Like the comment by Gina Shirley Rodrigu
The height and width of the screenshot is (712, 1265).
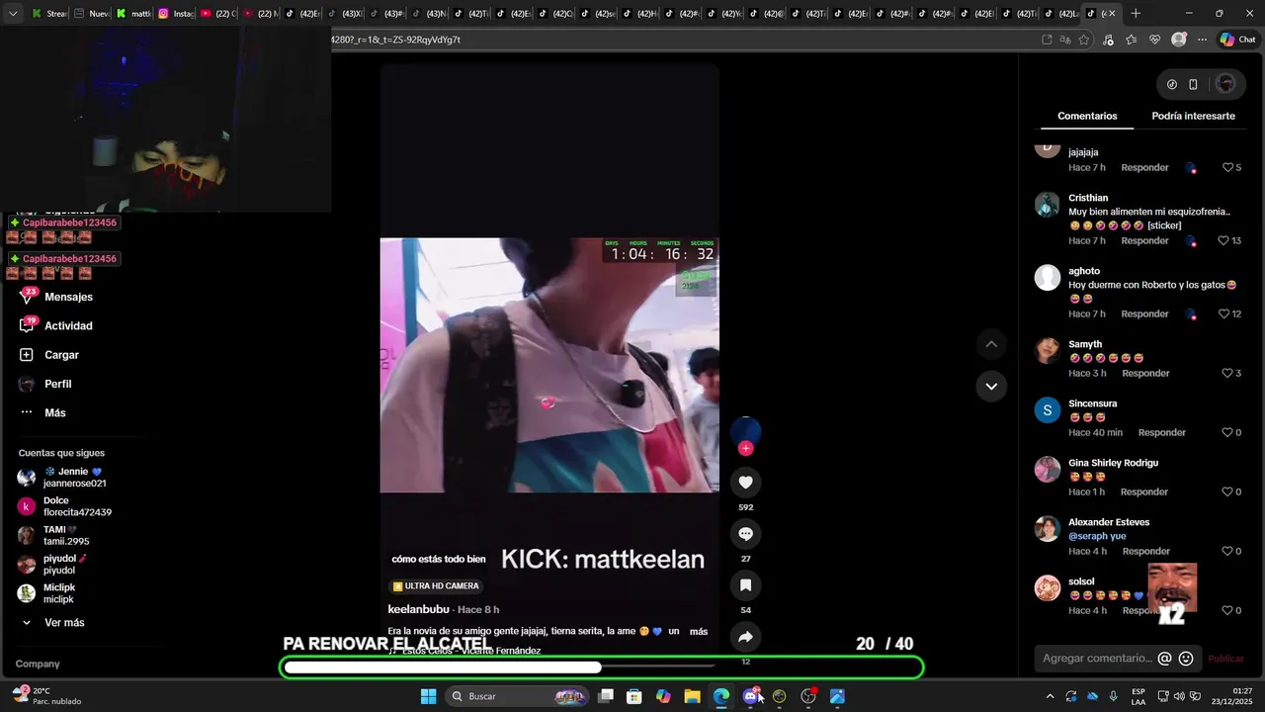[1228, 491]
